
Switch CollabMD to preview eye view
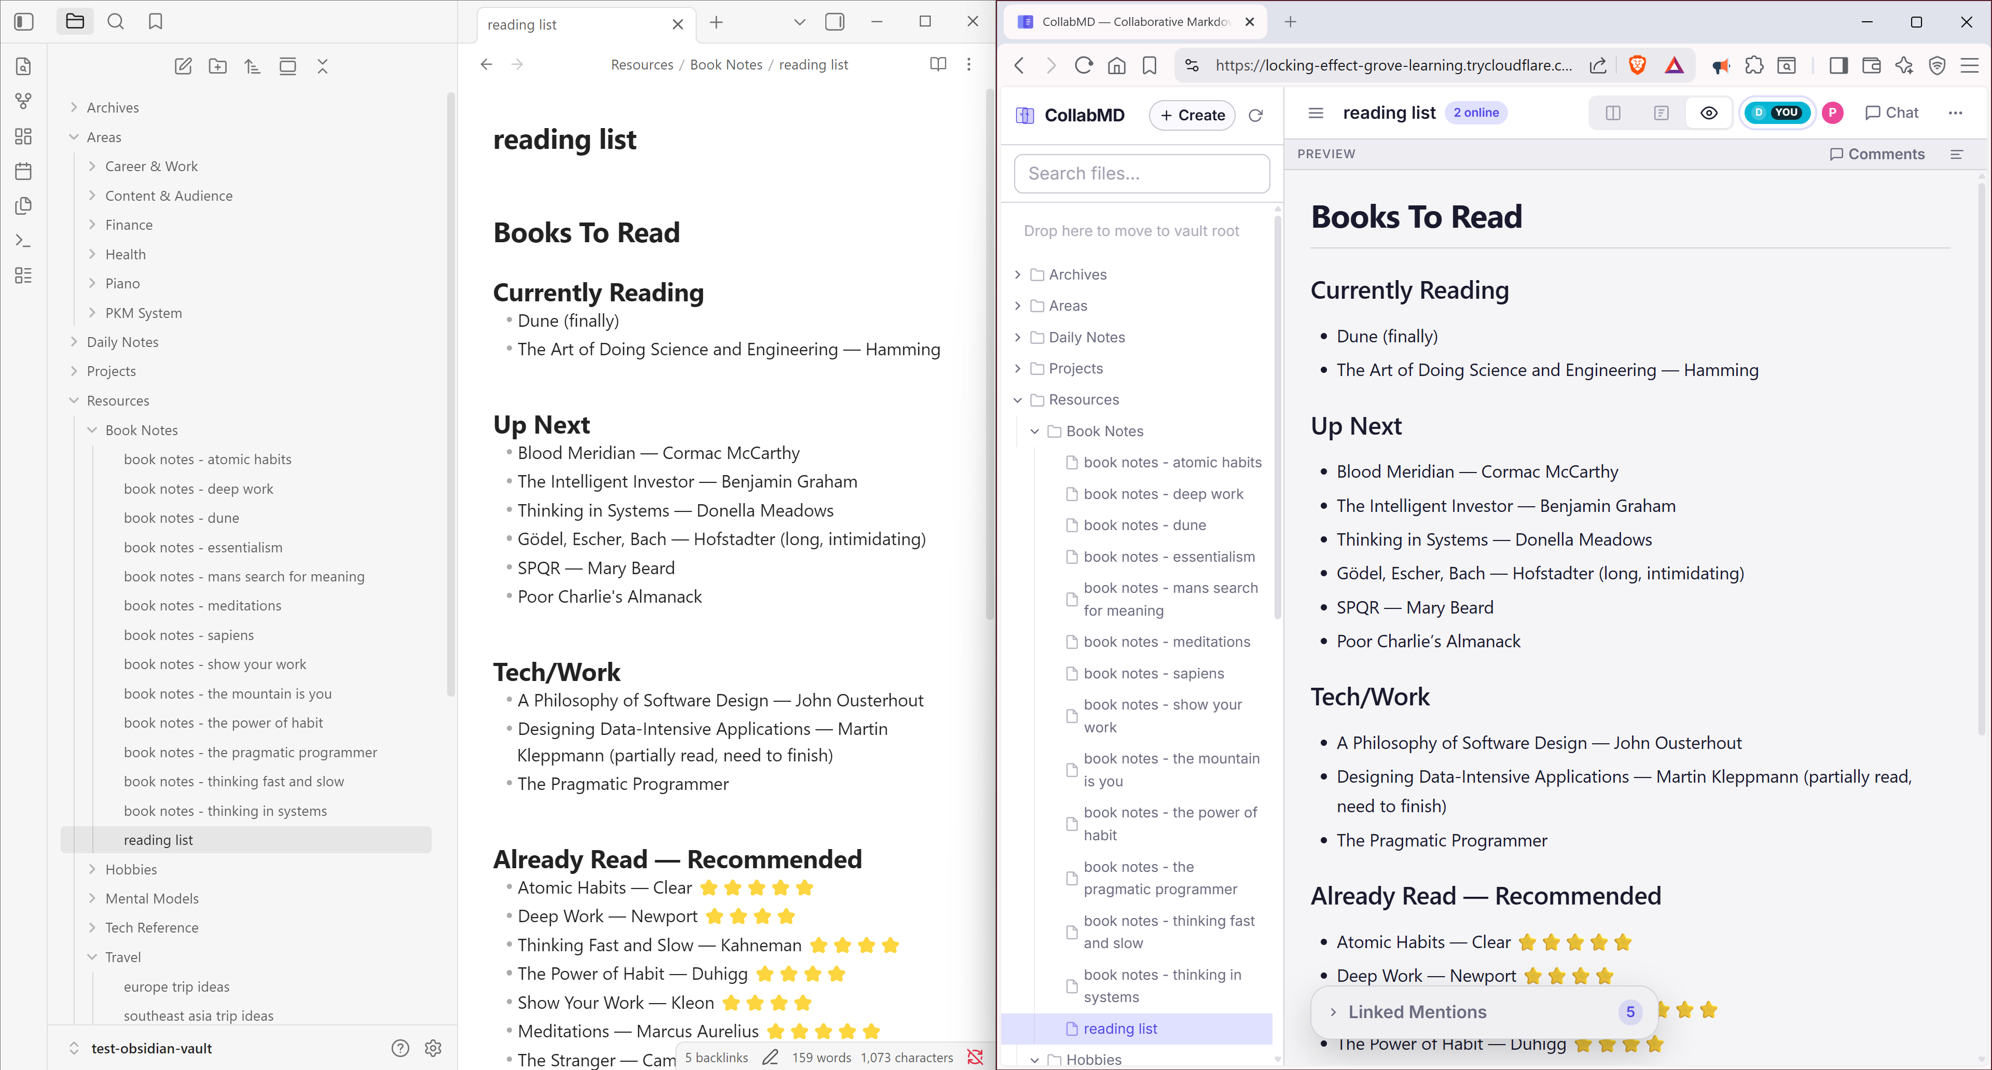1709,113
